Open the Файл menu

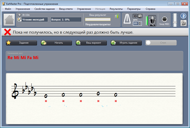[8, 9]
